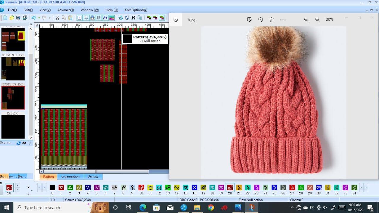This screenshot has height=213, width=379.
Task: Click the Open folder toolbar icon
Action: (12, 18)
